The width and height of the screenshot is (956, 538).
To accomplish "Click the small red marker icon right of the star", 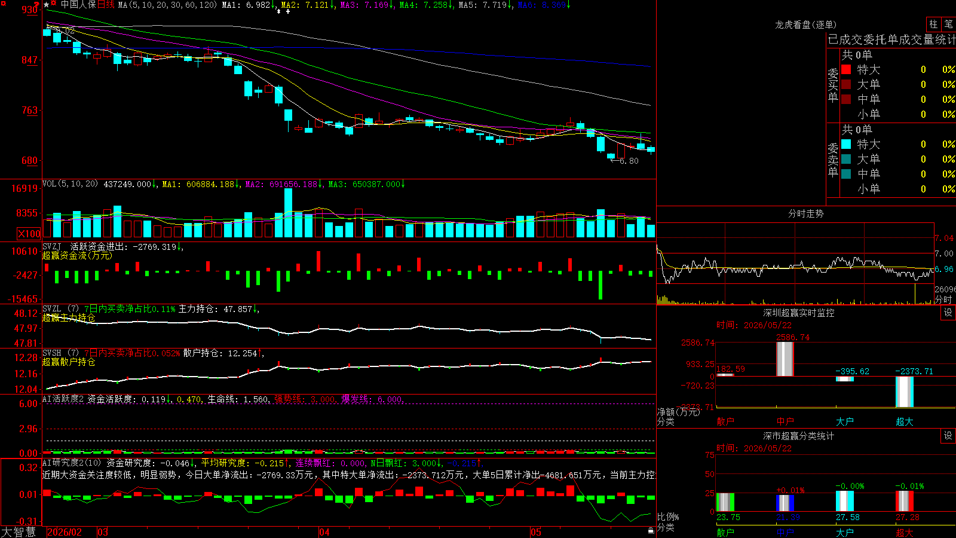I will pos(54,4).
